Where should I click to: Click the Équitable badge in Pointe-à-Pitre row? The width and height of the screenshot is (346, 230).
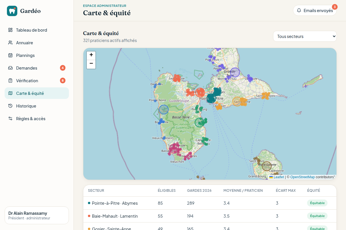[x=317, y=203]
